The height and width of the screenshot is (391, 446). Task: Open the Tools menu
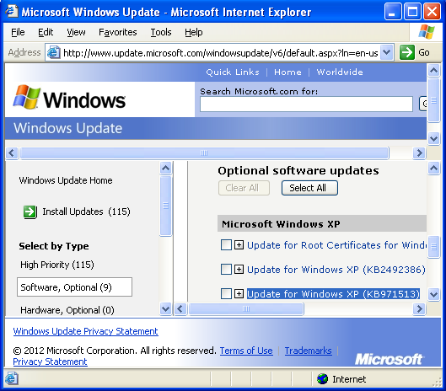[161, 32]
